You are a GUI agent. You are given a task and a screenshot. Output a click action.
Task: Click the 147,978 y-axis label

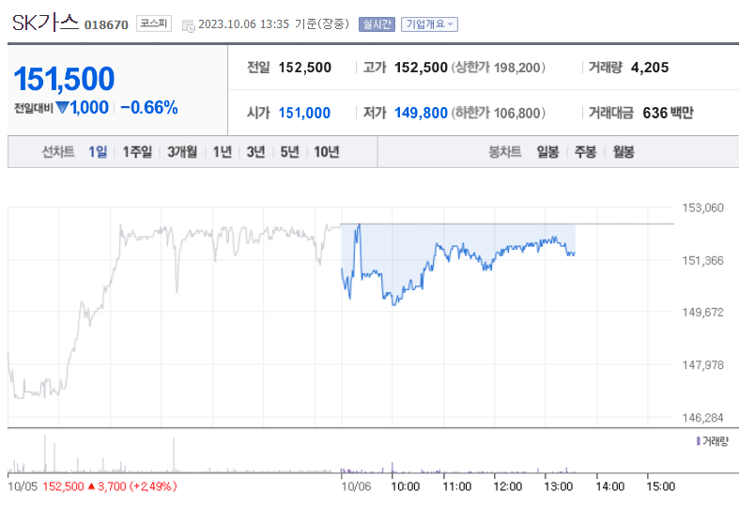click(702, 365)
